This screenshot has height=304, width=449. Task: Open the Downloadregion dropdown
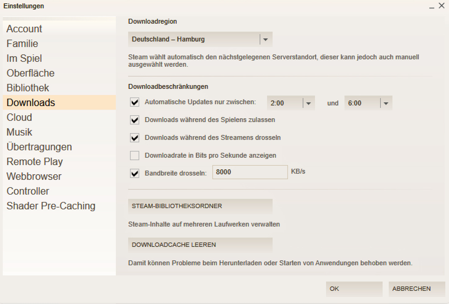200,39
